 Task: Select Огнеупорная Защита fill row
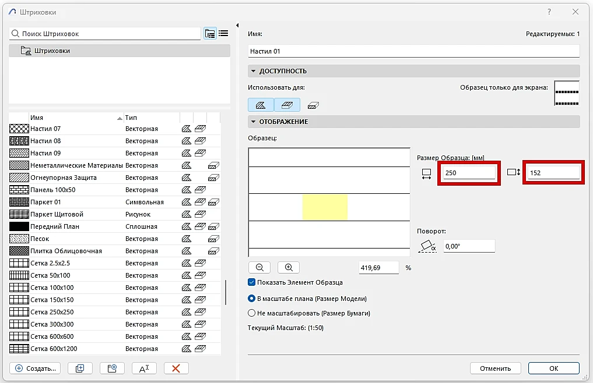tap(114, 178)
